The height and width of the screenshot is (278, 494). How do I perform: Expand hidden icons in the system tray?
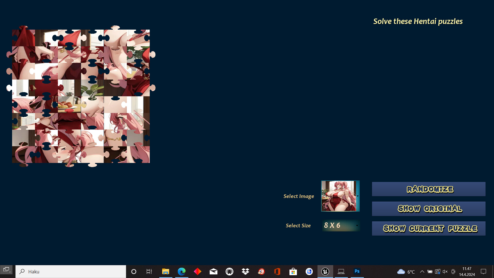tap(422, 271)
